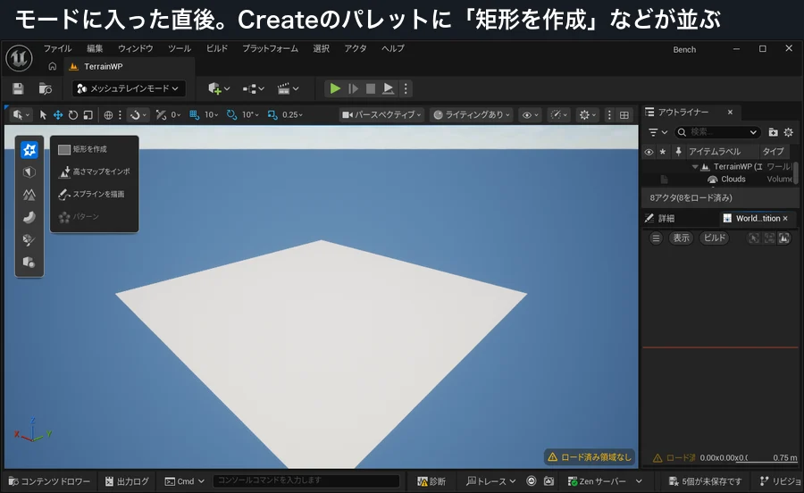804x493 pixels.
Task: Open the ライティングあり view mode dropdown
Action: (x=473, y=115)
